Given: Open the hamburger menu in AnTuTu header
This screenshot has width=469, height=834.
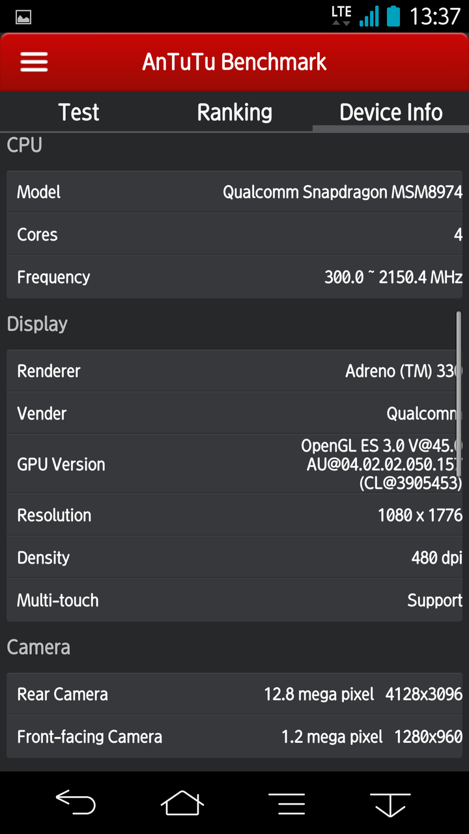Looking at the screenshot, I should tap(34, 62).
